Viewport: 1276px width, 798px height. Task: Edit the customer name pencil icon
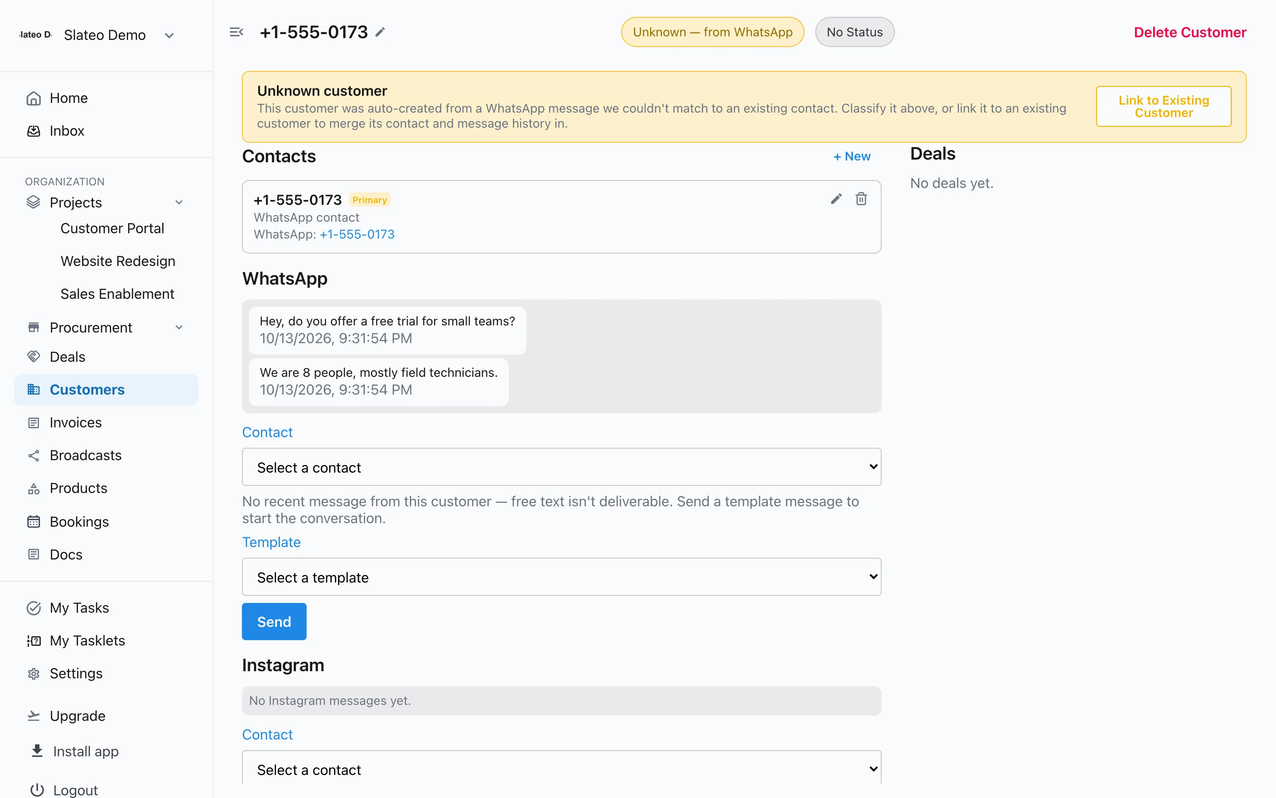click(x=380, y=32)
